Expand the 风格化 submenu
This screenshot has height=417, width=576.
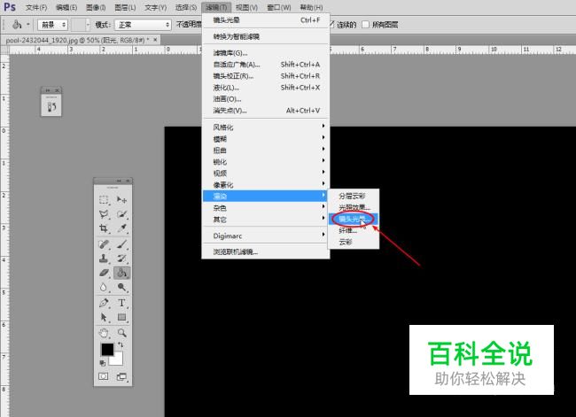(x=266, y=127)
